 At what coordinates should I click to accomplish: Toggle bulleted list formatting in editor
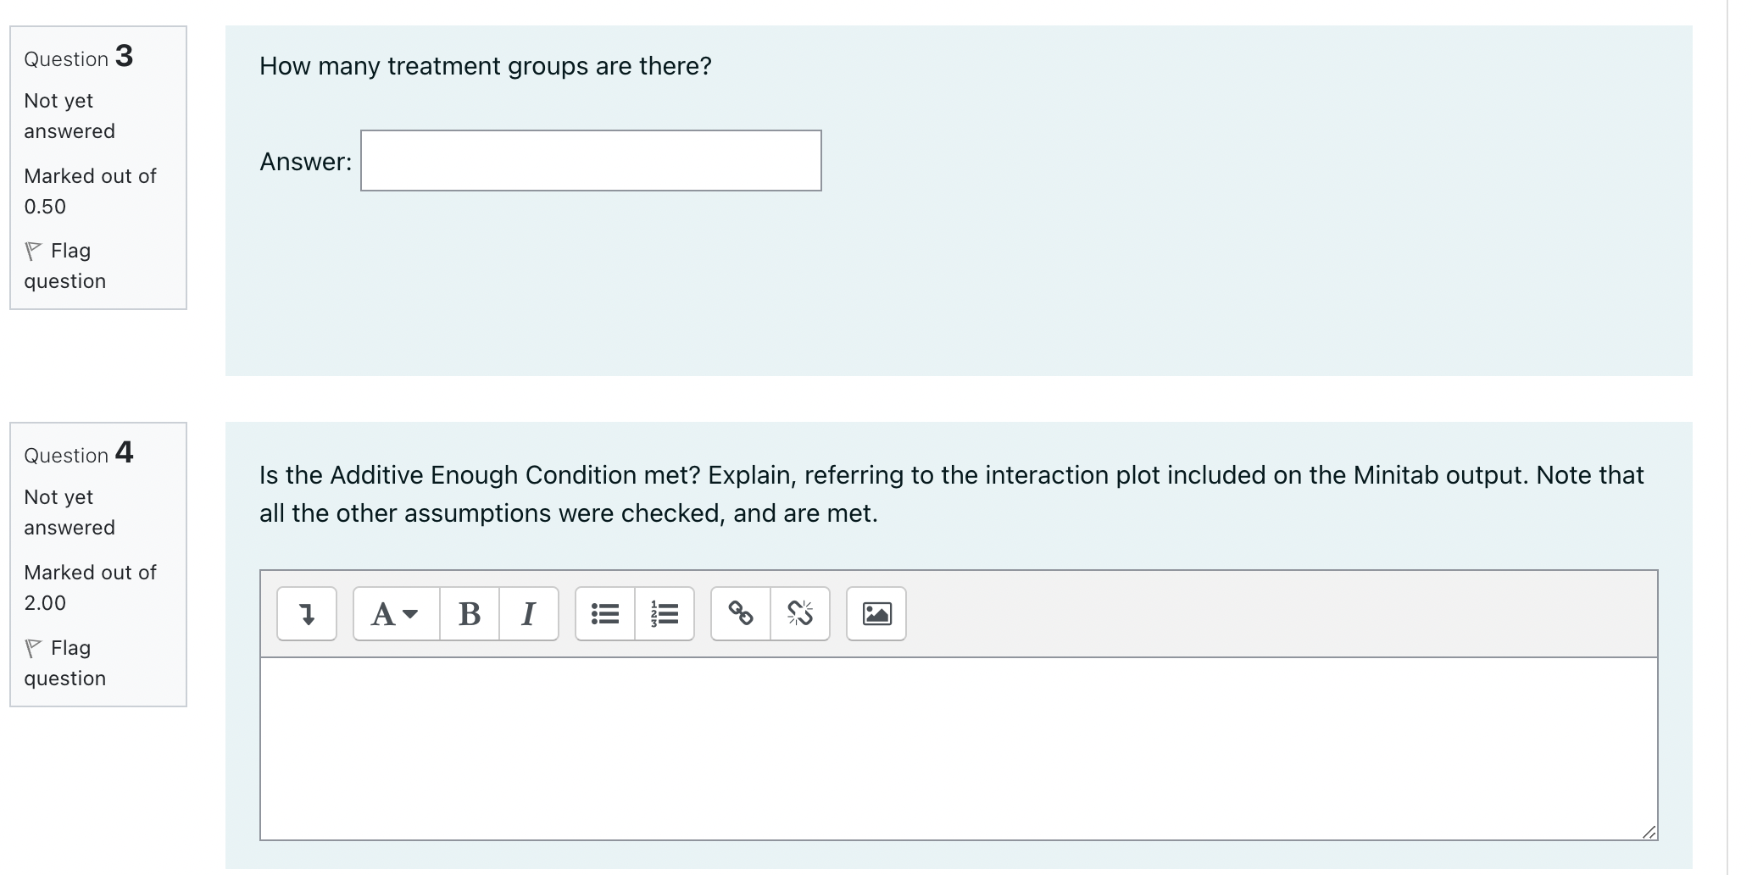(604, 614)
